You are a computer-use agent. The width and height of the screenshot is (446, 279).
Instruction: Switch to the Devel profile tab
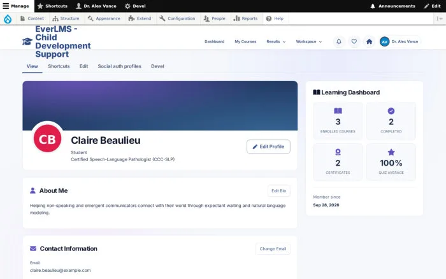tap(157, 66)
